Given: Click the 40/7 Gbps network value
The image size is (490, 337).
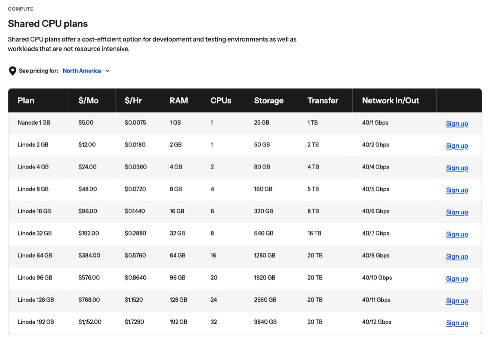Looking at the screenshot, I should point(376,233).
